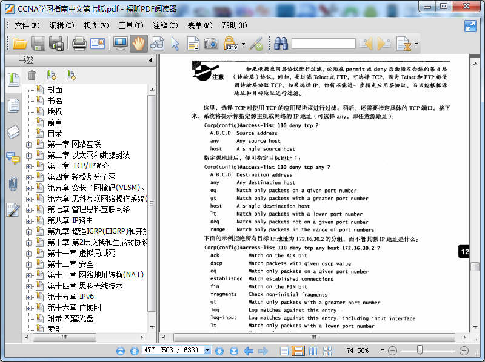Go back to previous view arrow
This screenshot has height=362, width=485.
249,350
